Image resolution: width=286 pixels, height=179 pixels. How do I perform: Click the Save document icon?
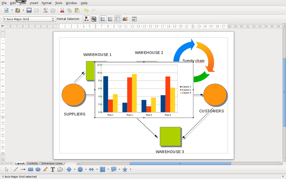[x=29, y=10]
